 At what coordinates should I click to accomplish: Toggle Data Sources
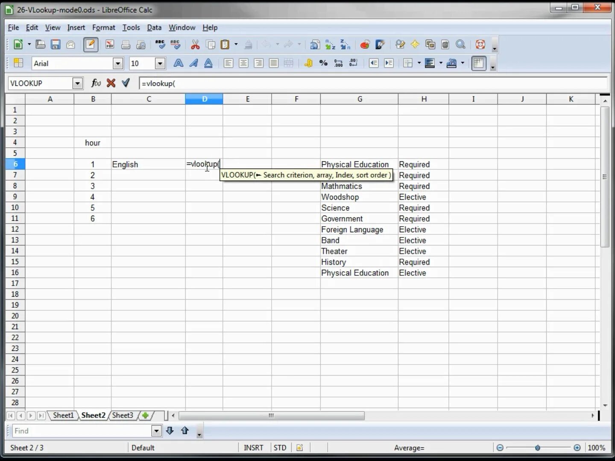point(445,44)
